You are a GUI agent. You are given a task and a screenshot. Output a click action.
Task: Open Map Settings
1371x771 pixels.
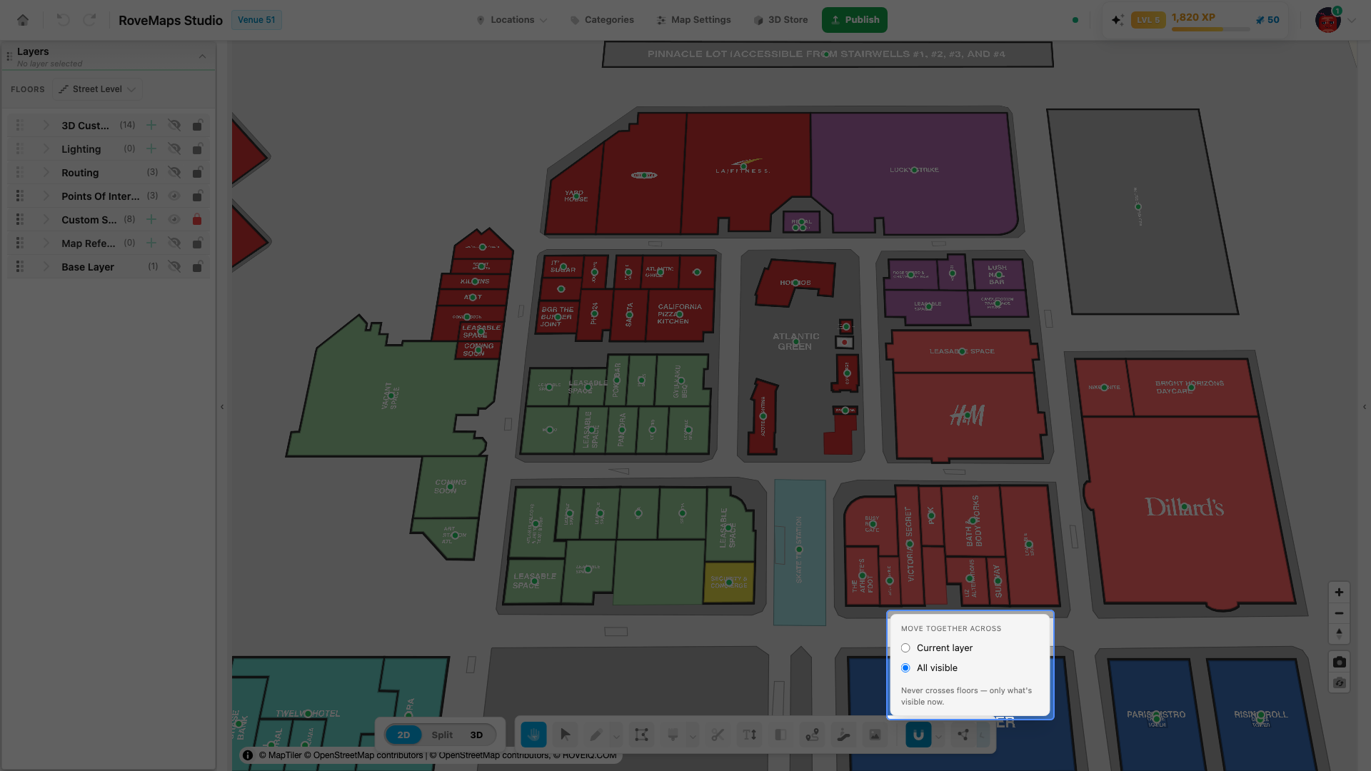pyautogui.click(x=694, y=20)
